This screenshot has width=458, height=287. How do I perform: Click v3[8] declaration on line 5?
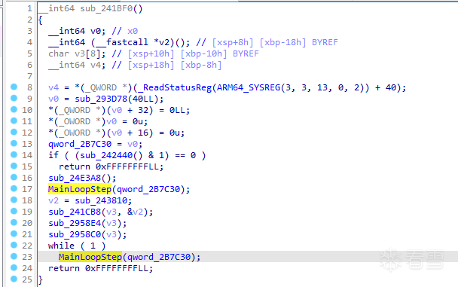[x=87, y=53]
